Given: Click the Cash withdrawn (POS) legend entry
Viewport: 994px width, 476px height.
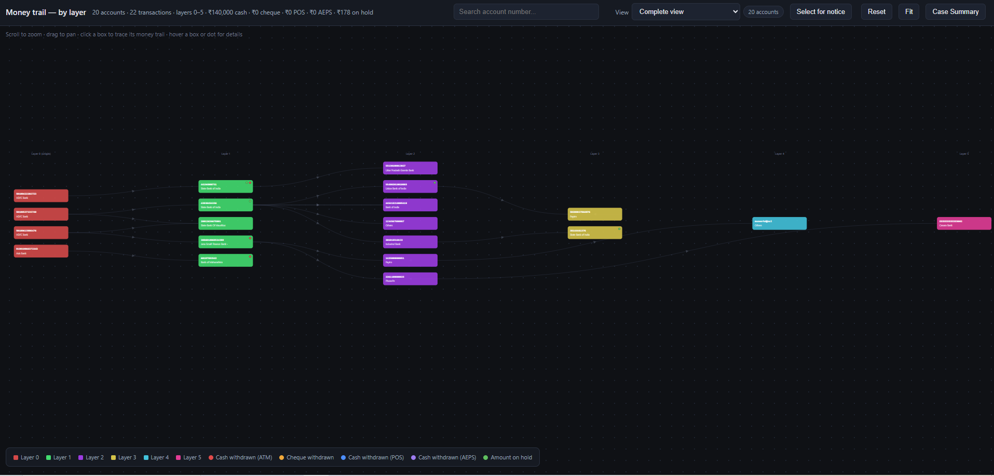Looking at the screenshot, I should 373,458.
